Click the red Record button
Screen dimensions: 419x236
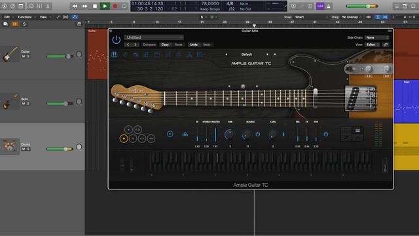click(x=115, y=6)
